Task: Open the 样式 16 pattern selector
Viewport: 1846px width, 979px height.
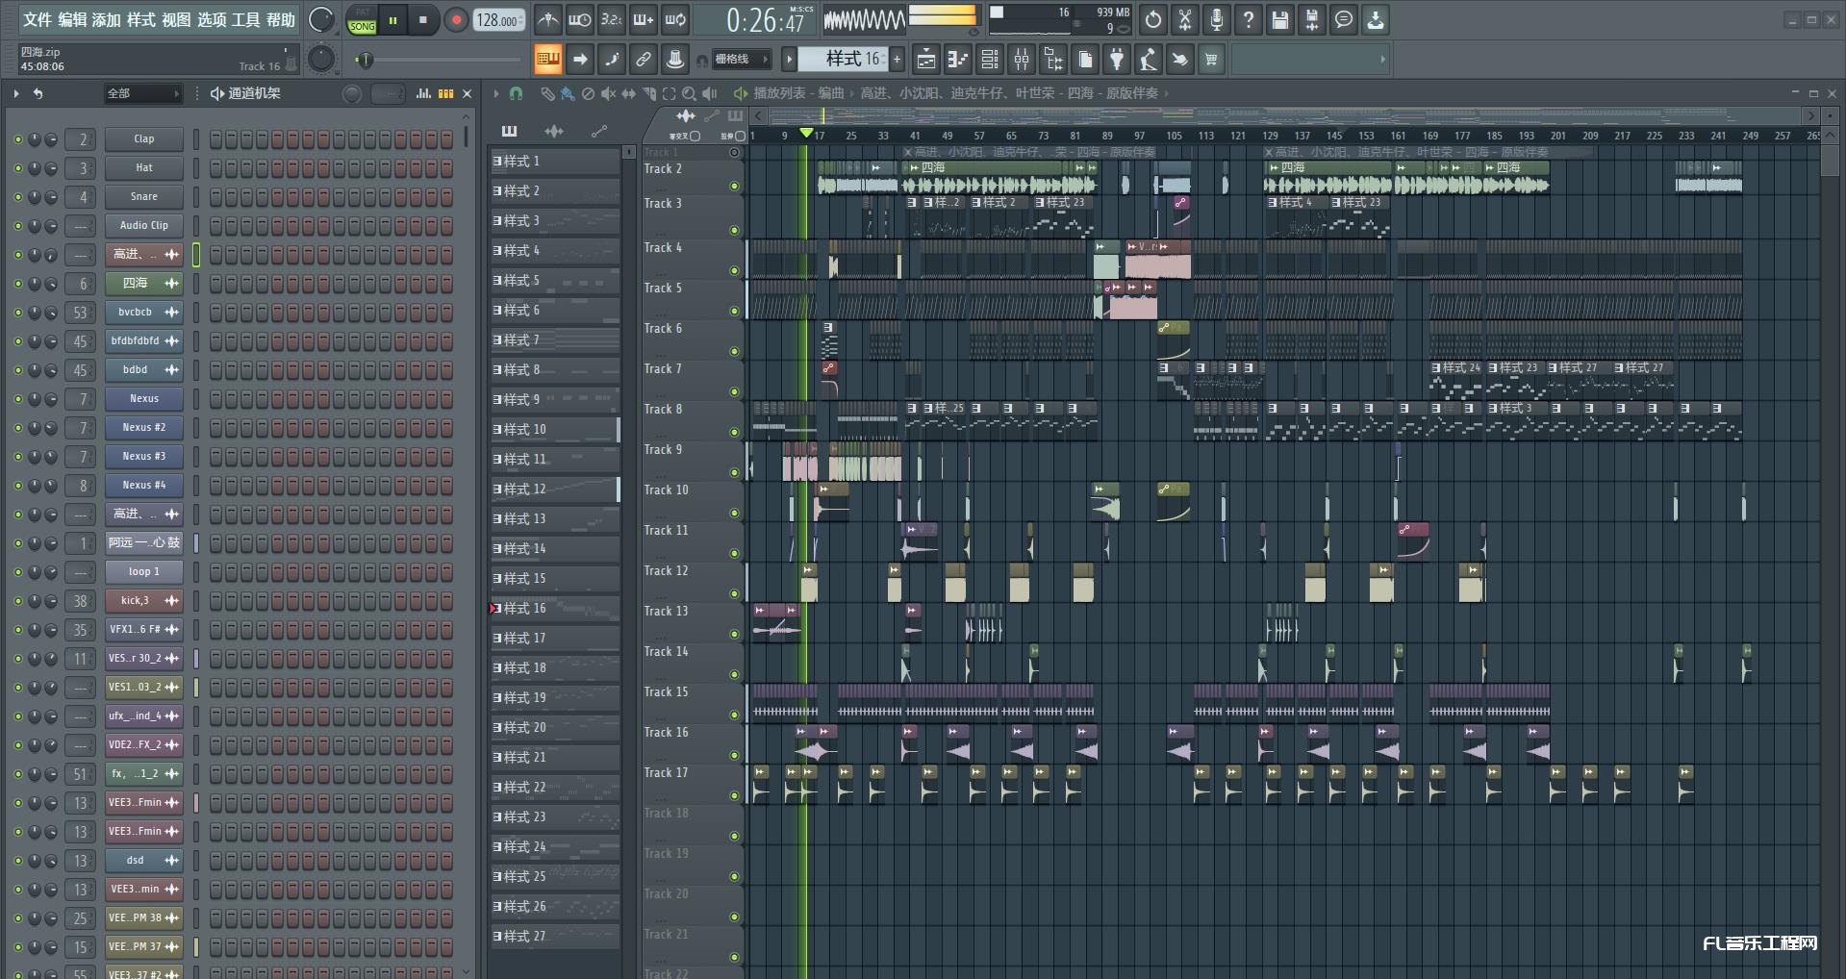Action: point(844,60)
